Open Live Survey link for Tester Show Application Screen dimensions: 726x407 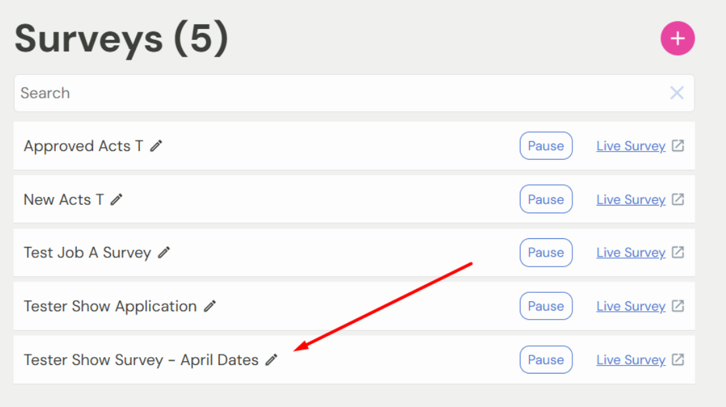630,307
